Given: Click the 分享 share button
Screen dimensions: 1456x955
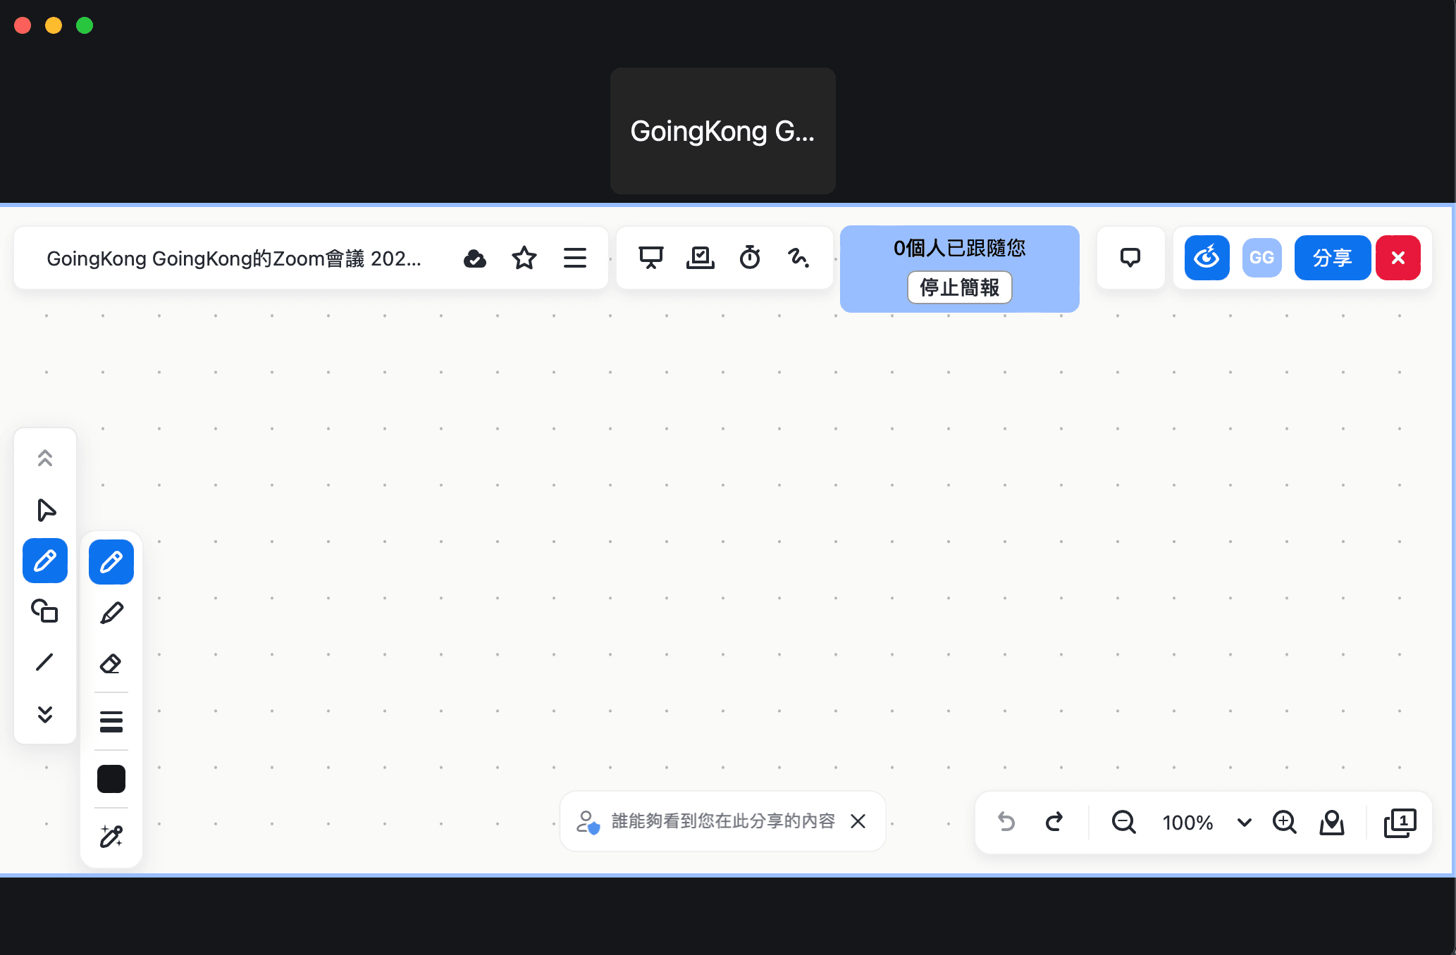Looking at the screenshot, I should [1333, 258].
